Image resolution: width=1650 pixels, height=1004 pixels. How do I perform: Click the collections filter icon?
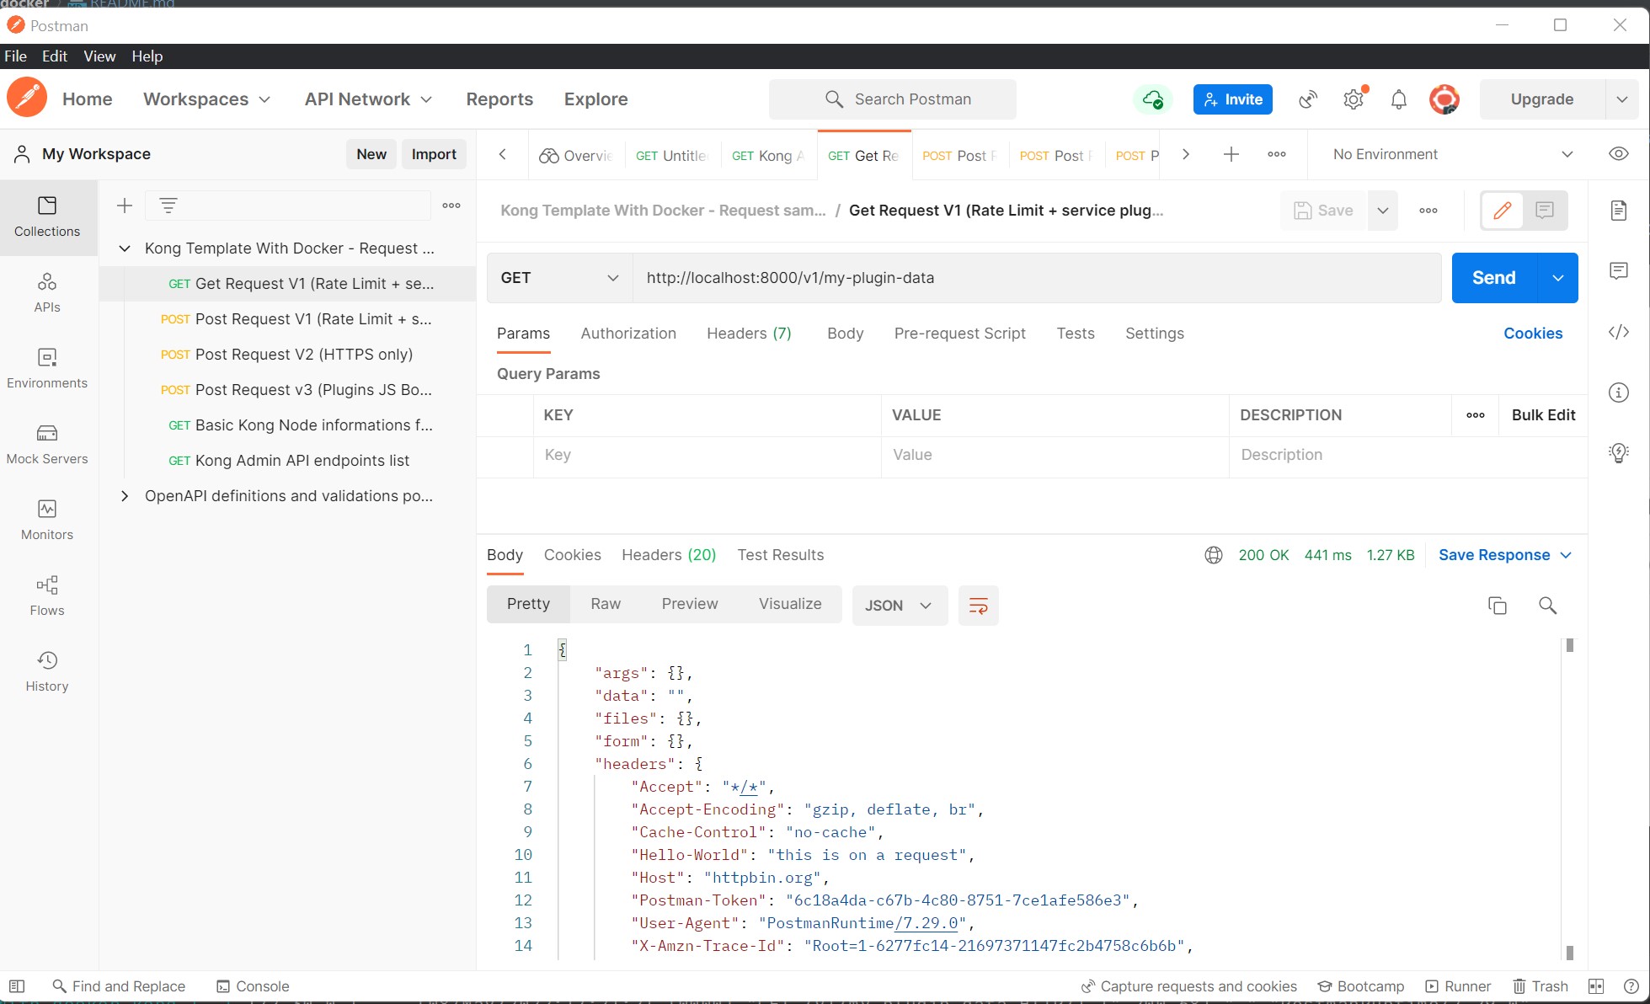[168, 206]
